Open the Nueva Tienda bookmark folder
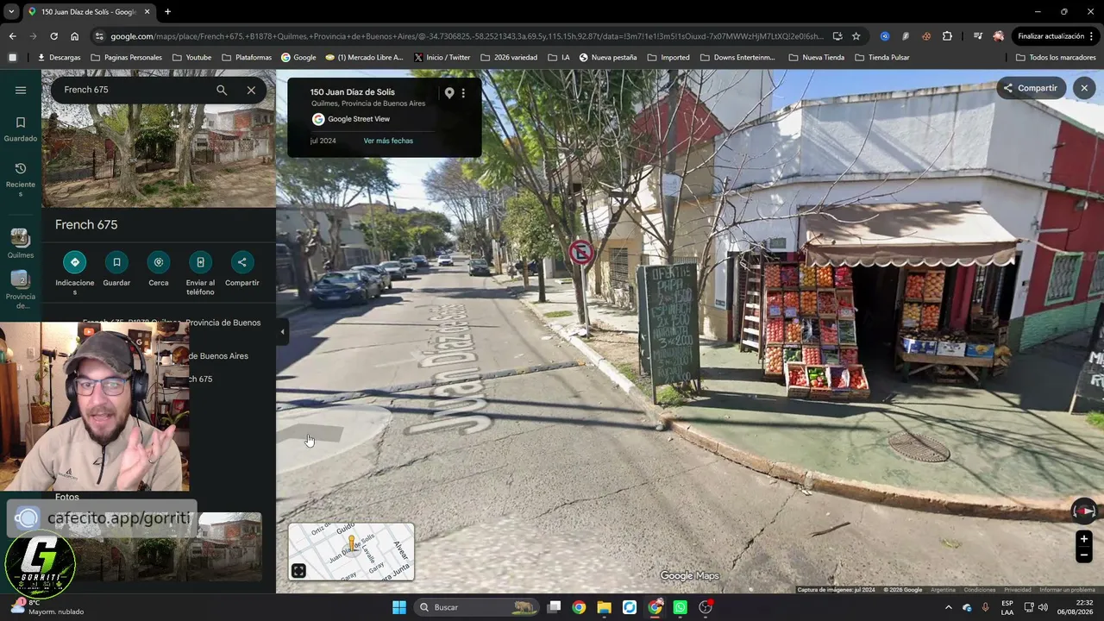The height and width of the screenshot is (621, 1104). point(816,58)
